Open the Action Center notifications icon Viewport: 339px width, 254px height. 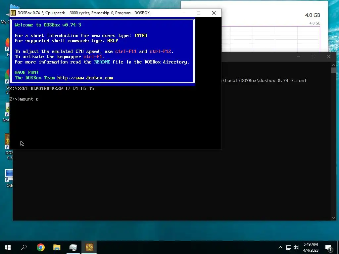[329, 247]
